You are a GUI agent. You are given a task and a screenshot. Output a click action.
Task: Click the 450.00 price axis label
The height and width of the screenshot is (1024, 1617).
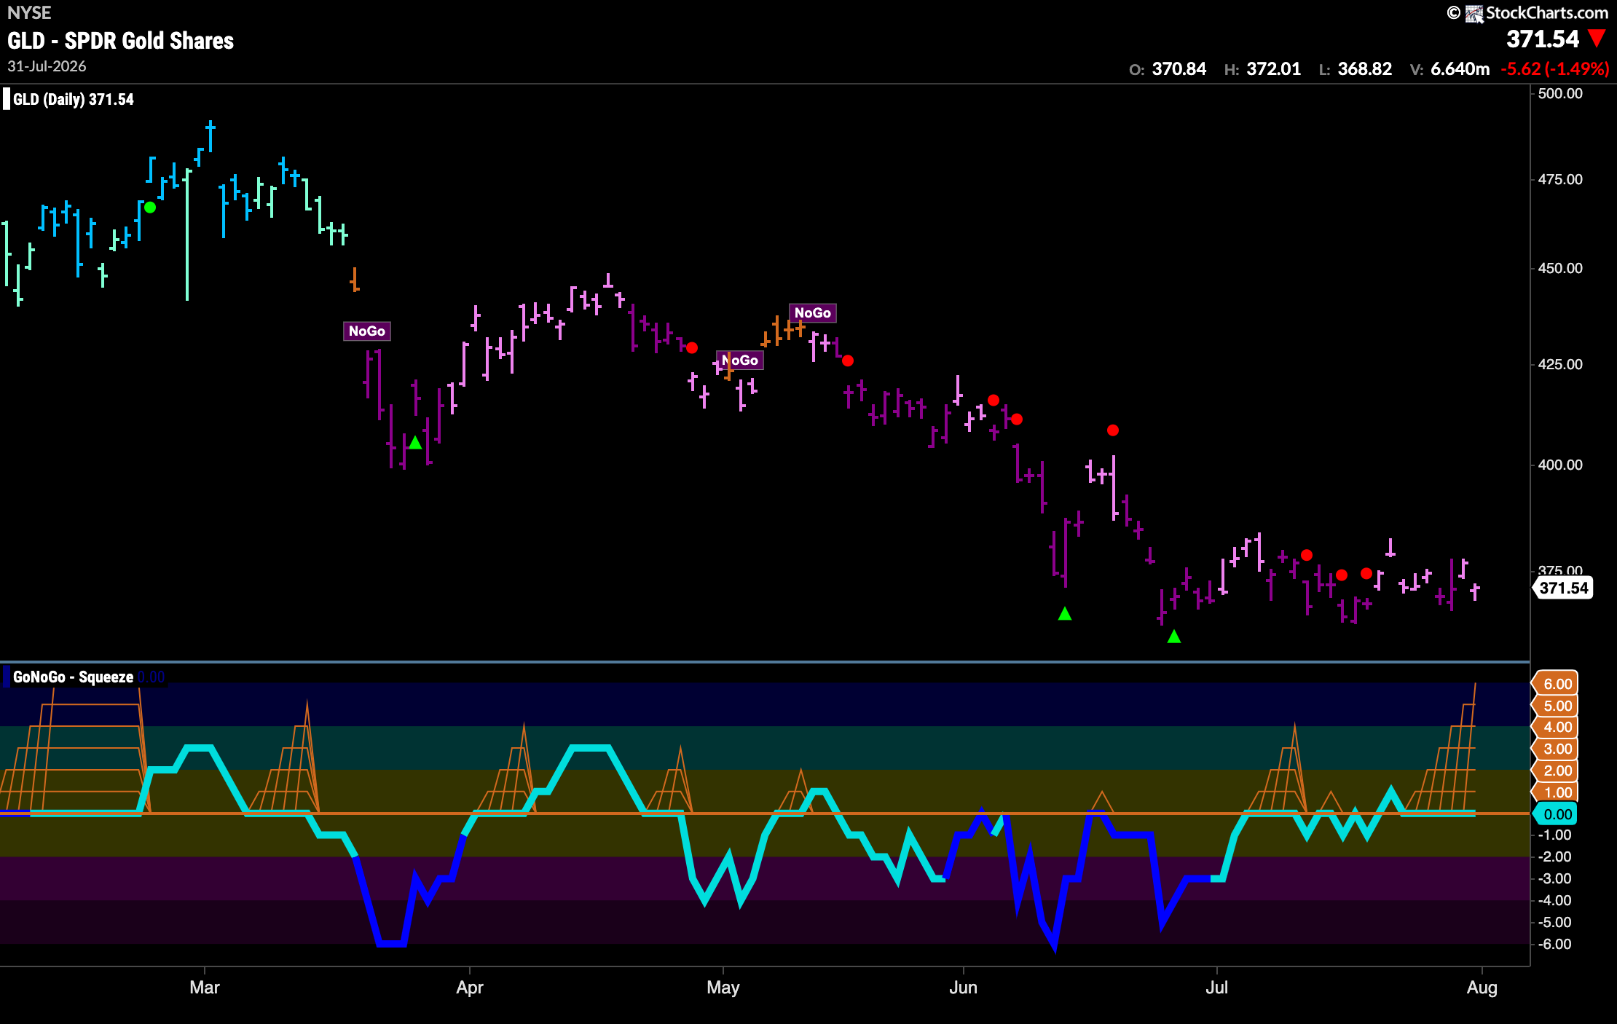(1560, 269)
